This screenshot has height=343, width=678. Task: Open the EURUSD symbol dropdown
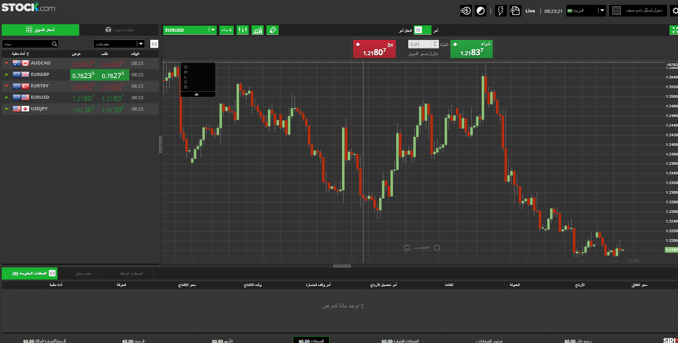[212, 30]
